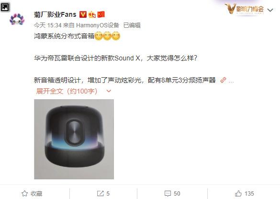Screen dimensions: 280x199
Task: Expand full text via 展开全文 link
Action: 67,91
